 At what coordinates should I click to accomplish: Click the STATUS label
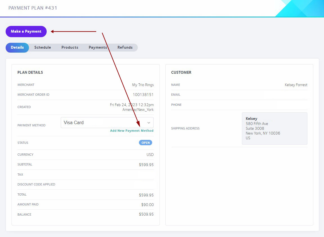(23, 143)
